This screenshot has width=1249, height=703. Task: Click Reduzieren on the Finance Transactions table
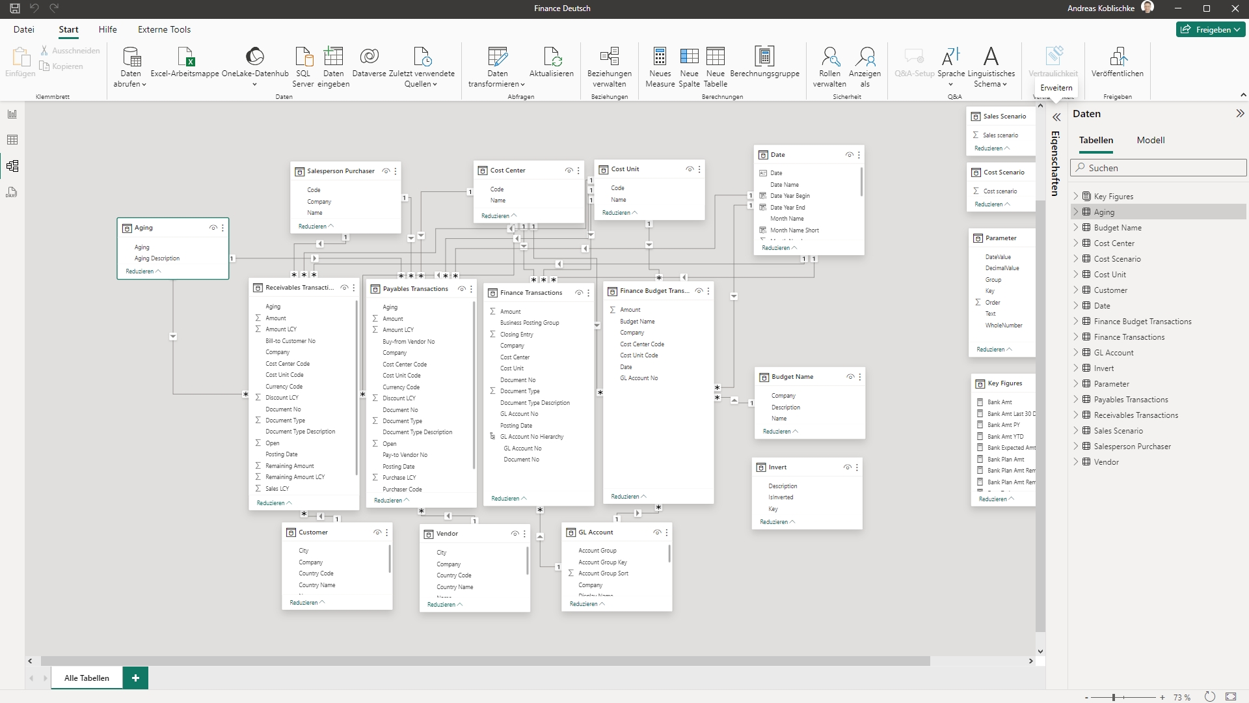coord(507,498)
